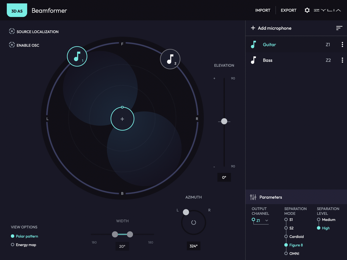The width and height of the screenshot is (347, 260).
Task: Click the Parameters sliders icon
Action: 253,197
